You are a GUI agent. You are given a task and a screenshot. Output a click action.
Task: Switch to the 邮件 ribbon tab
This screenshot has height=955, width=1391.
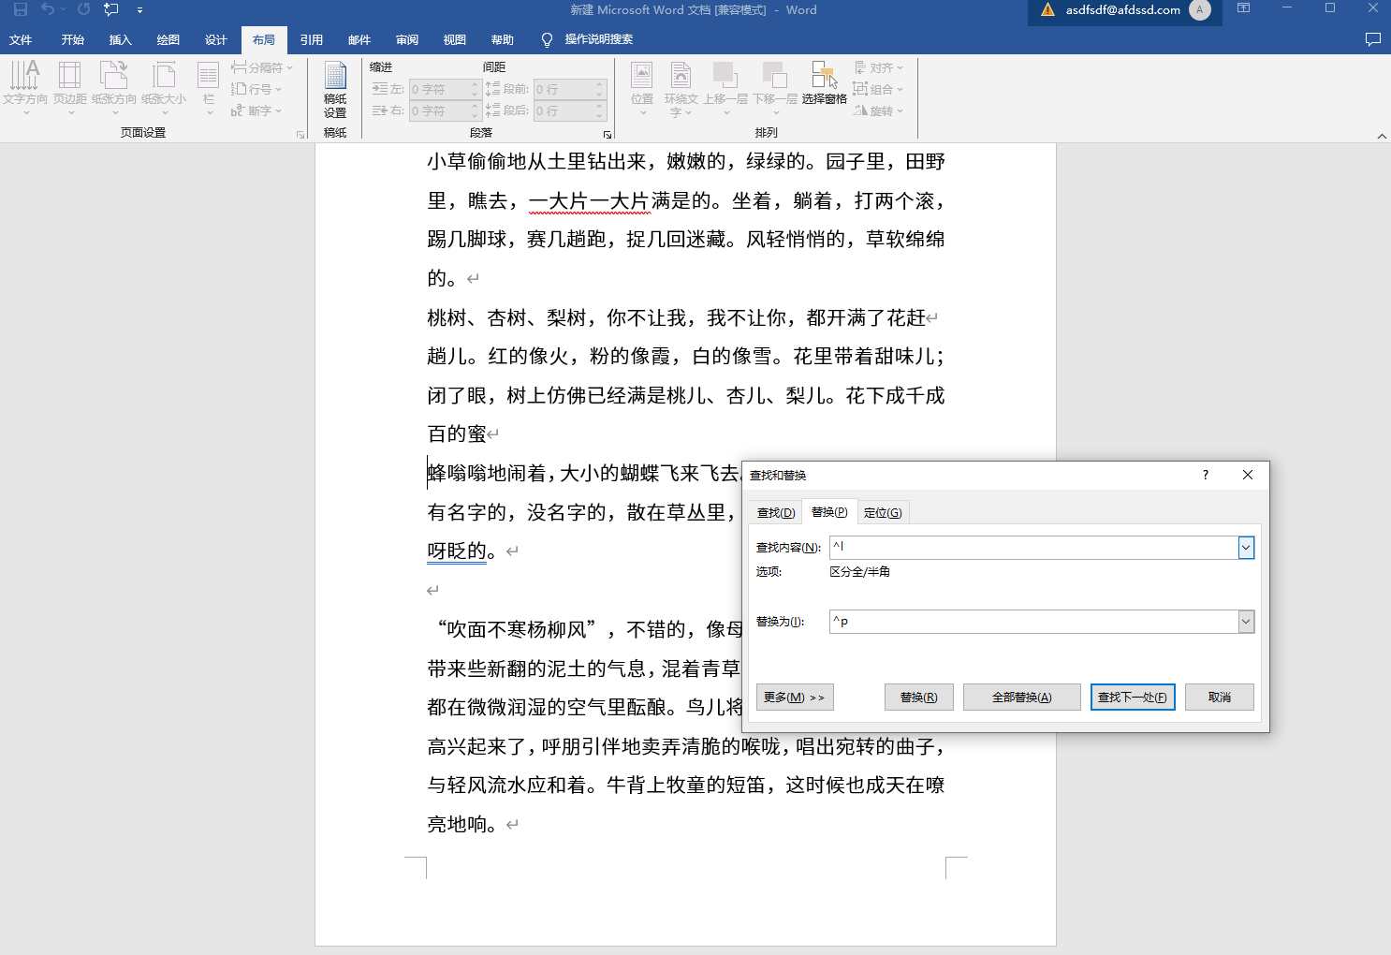point(359,39)
